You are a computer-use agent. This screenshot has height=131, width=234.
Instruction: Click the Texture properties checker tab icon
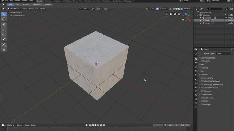(x=196, y=99)
